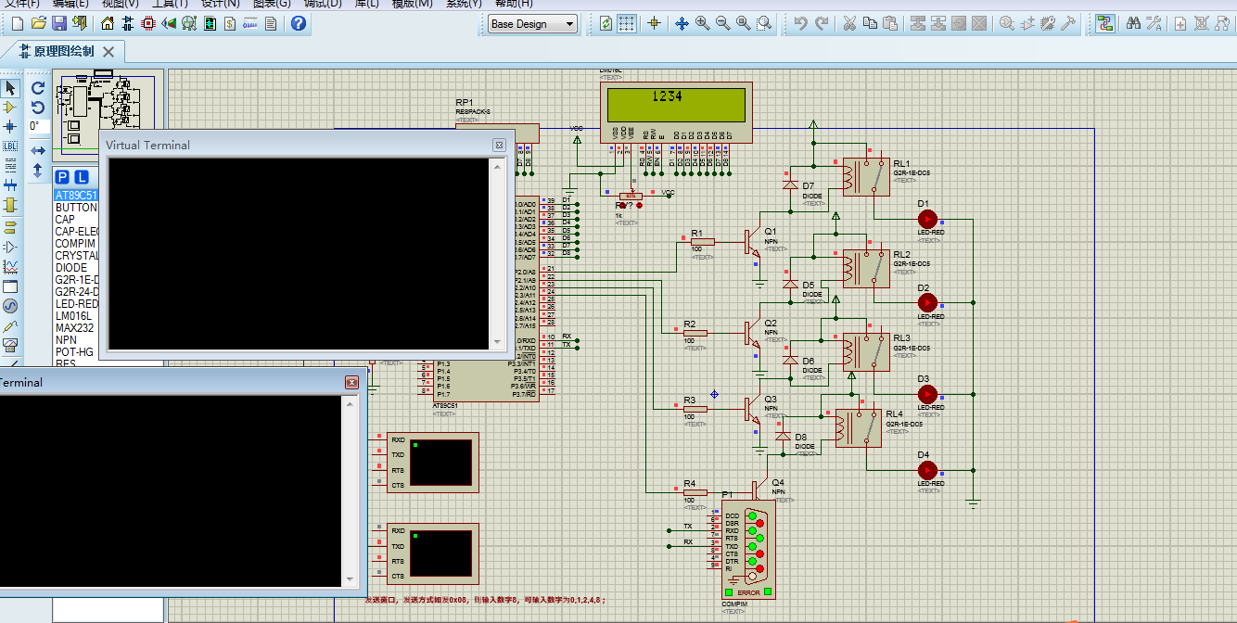
Task: Open the Gerber Viewer icon
Action: click(189, 23)
